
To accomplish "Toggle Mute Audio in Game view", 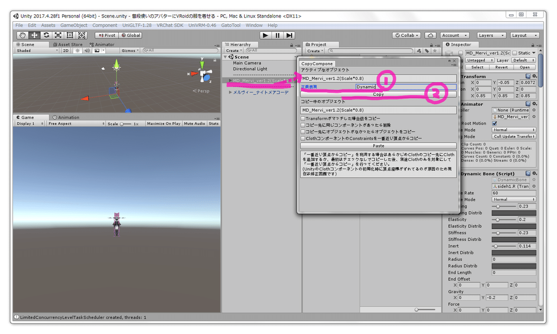I will 194,124.
